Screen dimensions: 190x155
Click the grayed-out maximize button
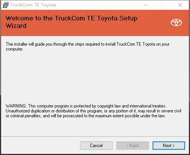tap(163, 5)
